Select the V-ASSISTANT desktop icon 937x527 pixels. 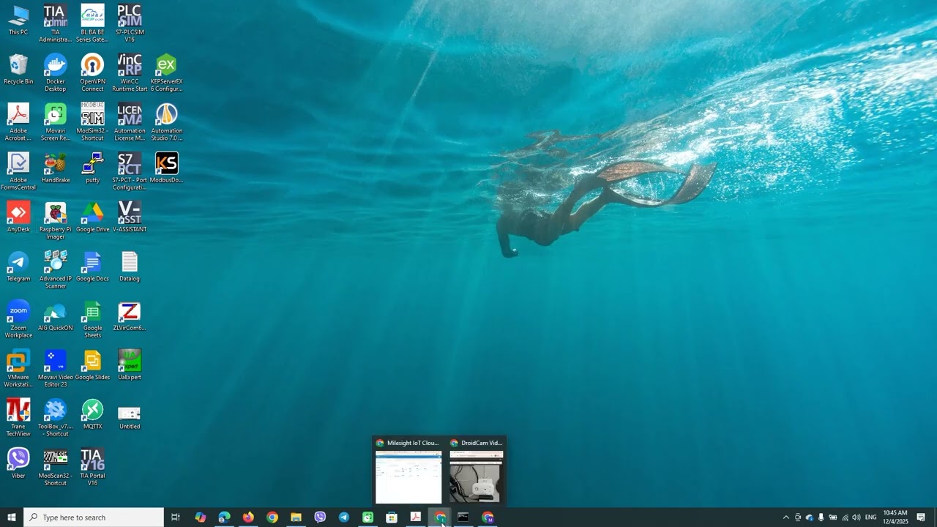tap(130, 217)
